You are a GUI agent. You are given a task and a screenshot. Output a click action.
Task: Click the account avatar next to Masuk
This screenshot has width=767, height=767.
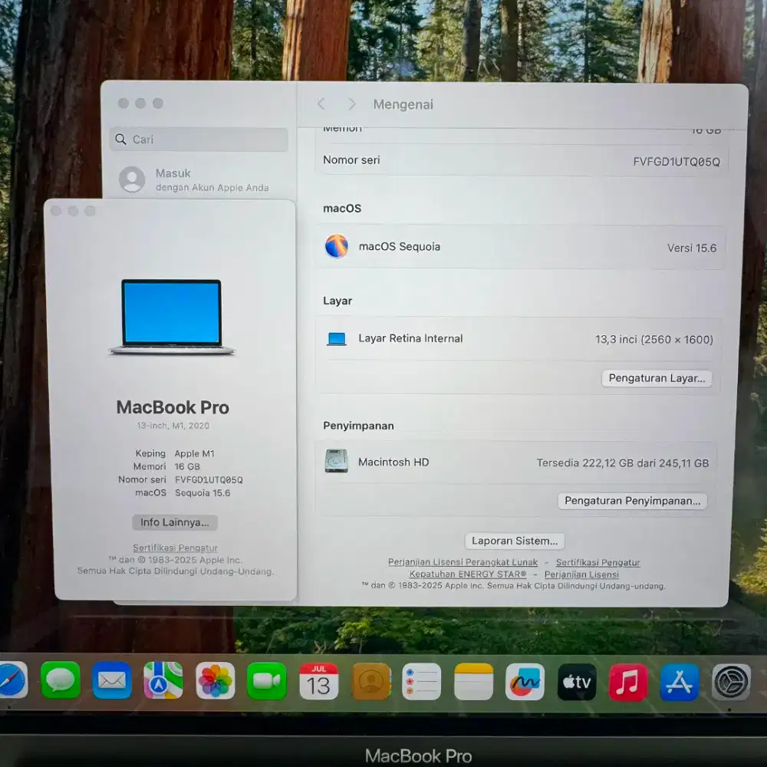[x=132, y=179]
